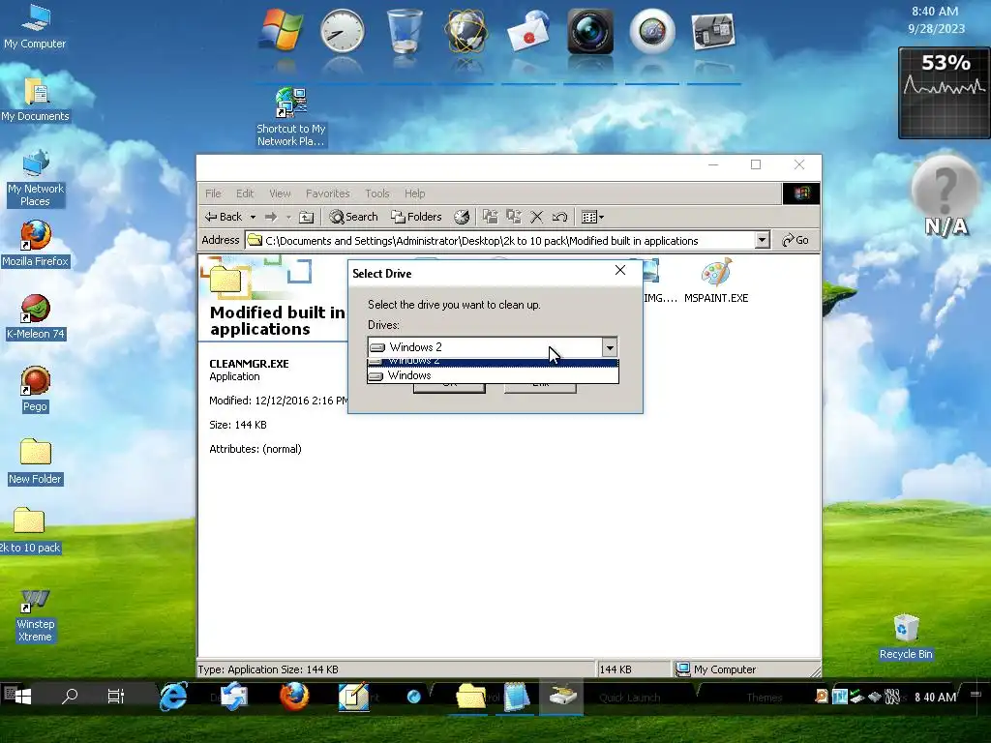The height and width of the screenshot is (743, 991).
Task: Toggle the Drives combo box arrow
Action: 610,347
